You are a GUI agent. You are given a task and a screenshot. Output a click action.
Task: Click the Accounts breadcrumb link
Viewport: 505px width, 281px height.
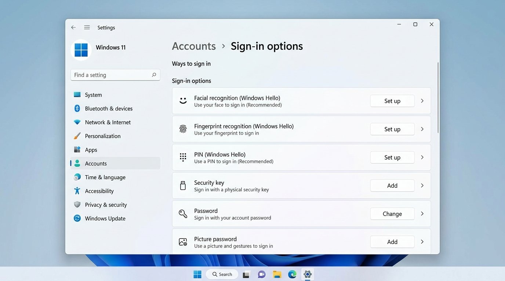(194, 46)
